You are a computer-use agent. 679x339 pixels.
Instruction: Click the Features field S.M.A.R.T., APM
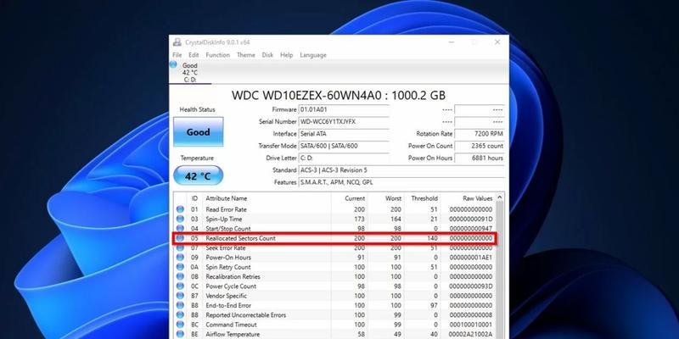coord(401,182)
